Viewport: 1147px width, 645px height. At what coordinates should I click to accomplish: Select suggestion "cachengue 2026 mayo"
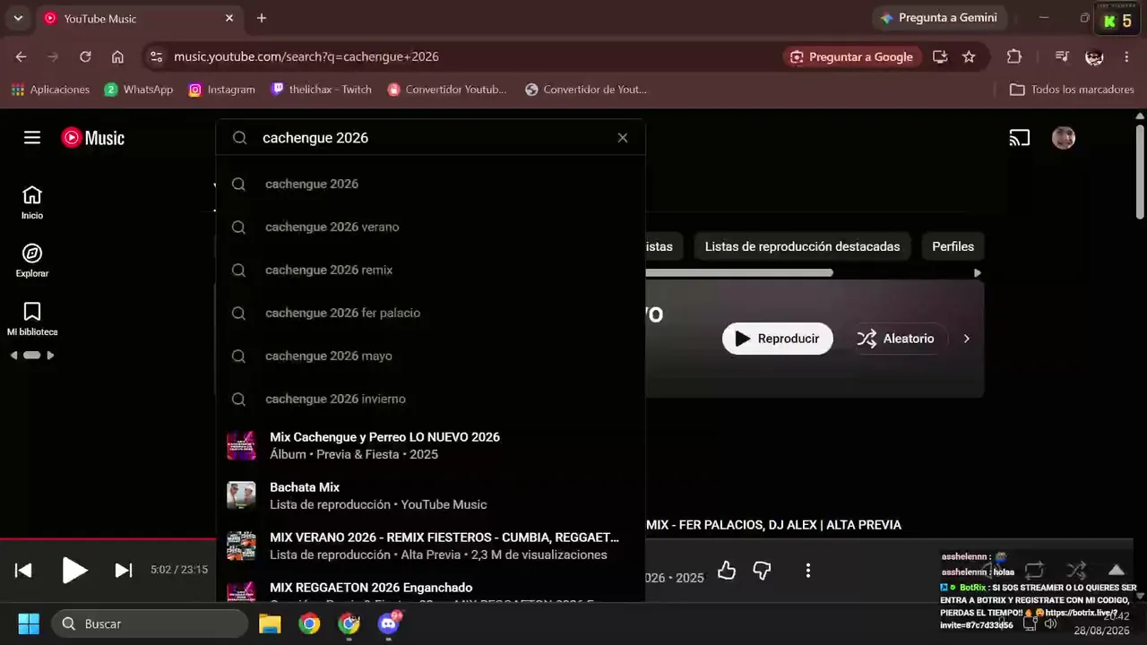click(430, 356)
